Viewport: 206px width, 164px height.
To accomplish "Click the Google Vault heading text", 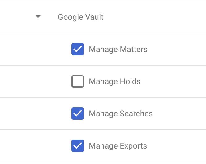I will 81,17.
